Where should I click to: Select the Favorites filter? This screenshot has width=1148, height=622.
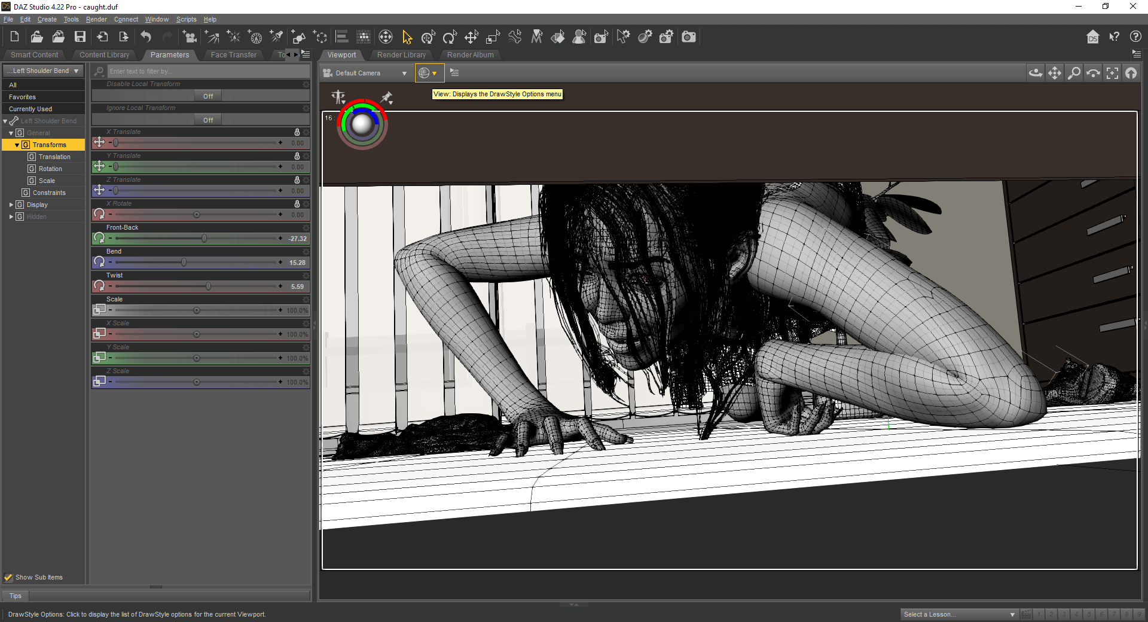[x=43, y=97]
